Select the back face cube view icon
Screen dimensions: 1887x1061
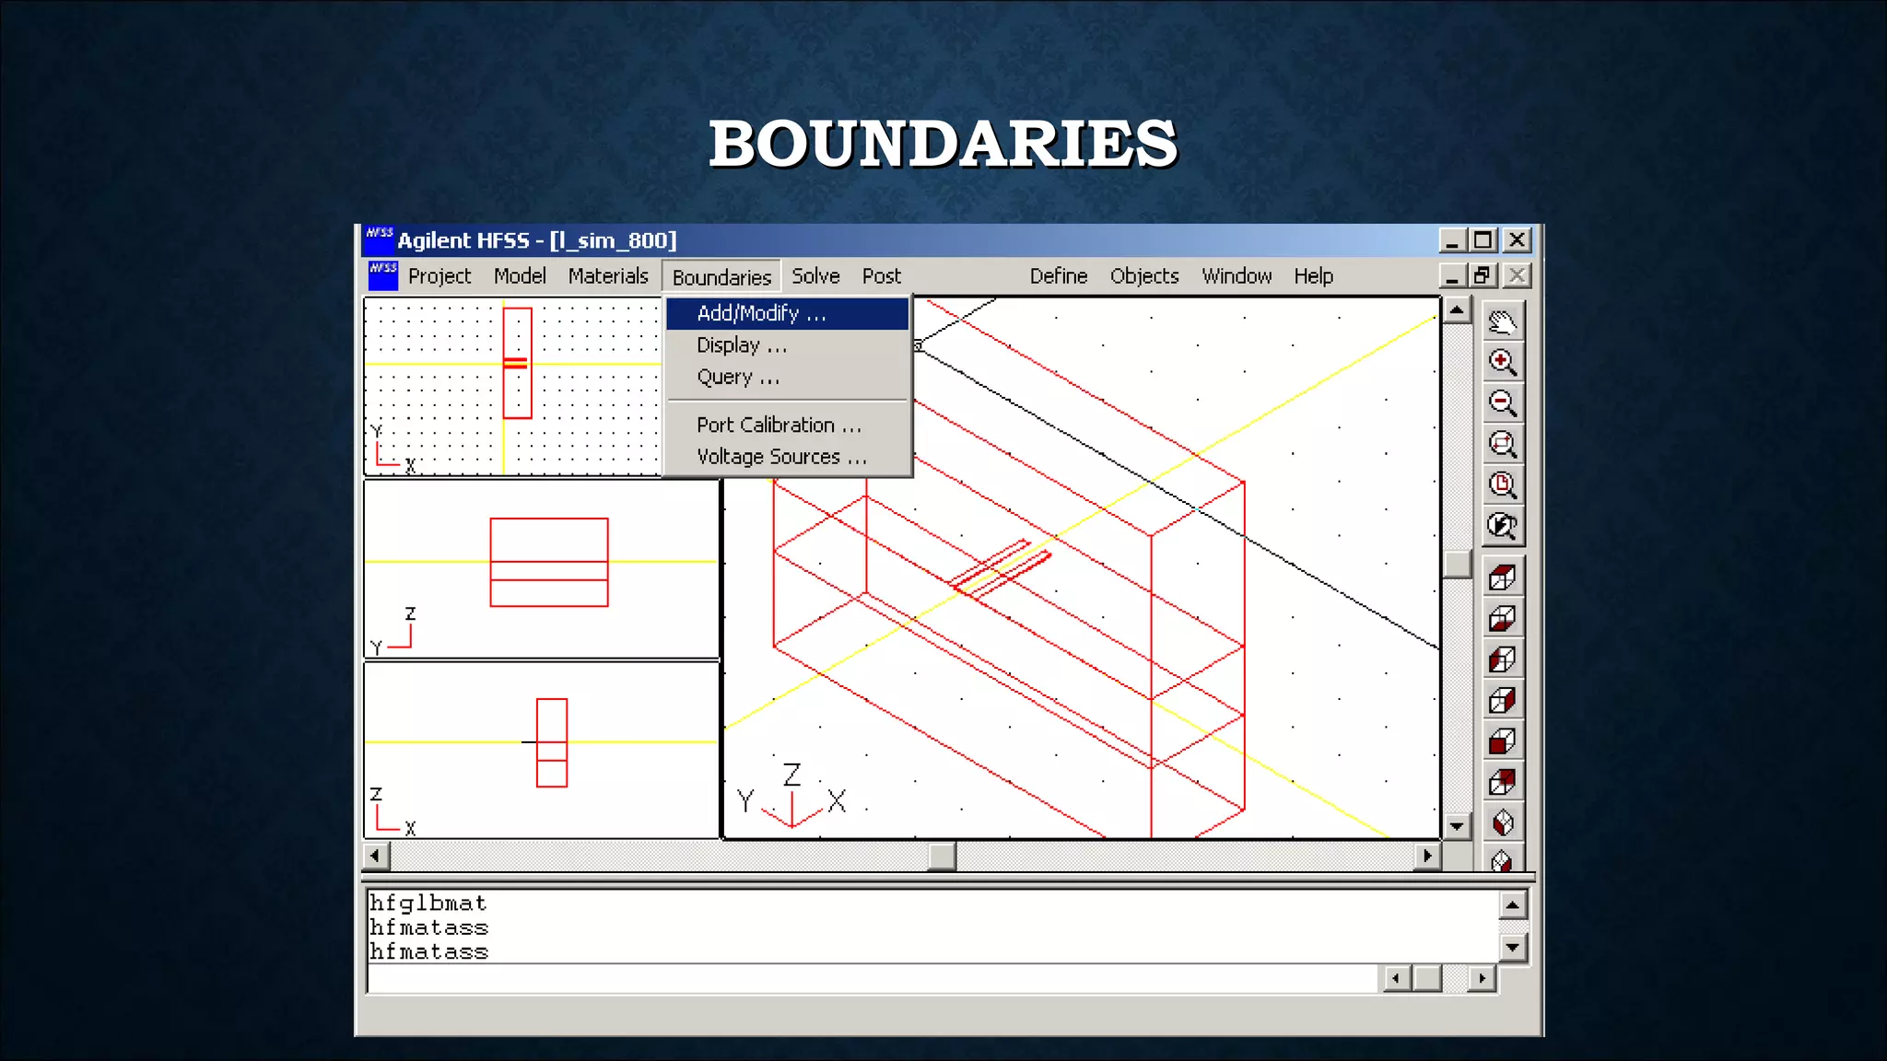(x=1503, y=782)
